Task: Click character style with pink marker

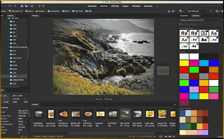Action: coord(194,46)
